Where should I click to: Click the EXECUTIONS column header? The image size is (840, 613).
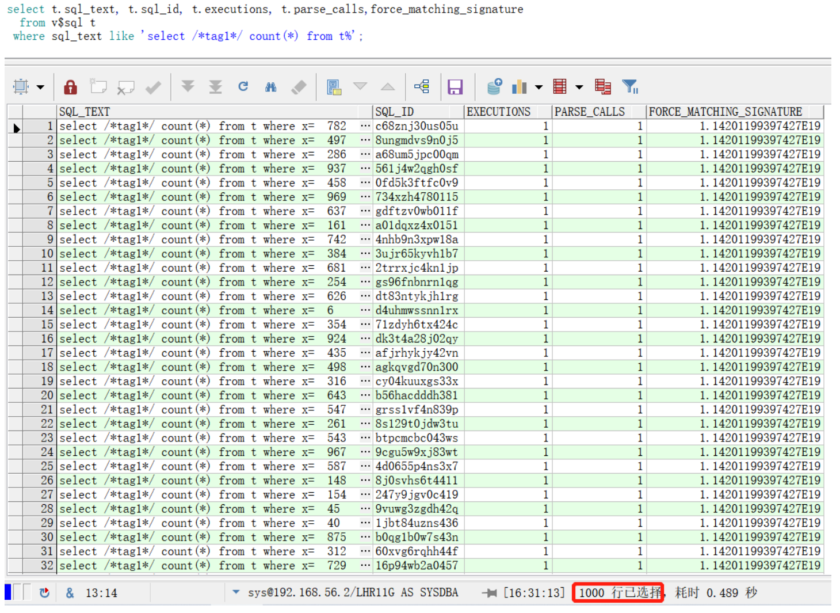coord(508,112)
